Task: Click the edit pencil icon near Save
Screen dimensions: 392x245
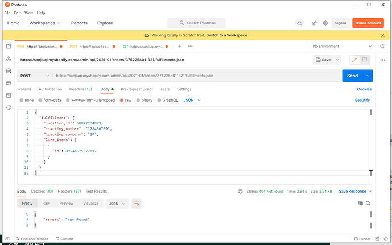Action: pos(354,59)
